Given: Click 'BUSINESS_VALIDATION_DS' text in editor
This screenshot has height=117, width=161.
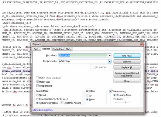Looking at the screenshot, I should tap(82, 2).
